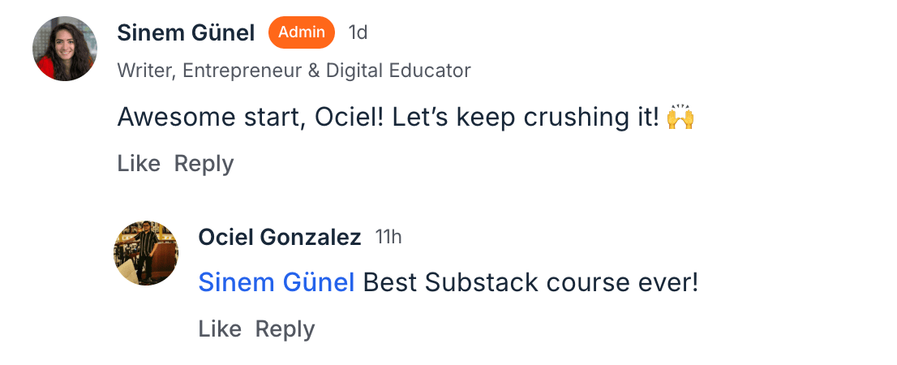Click the text 'Best Substack course ever!'
Image resolution: width=897 pixels, height=365 pixels.
pyautogui.click(x=530, y=283)
